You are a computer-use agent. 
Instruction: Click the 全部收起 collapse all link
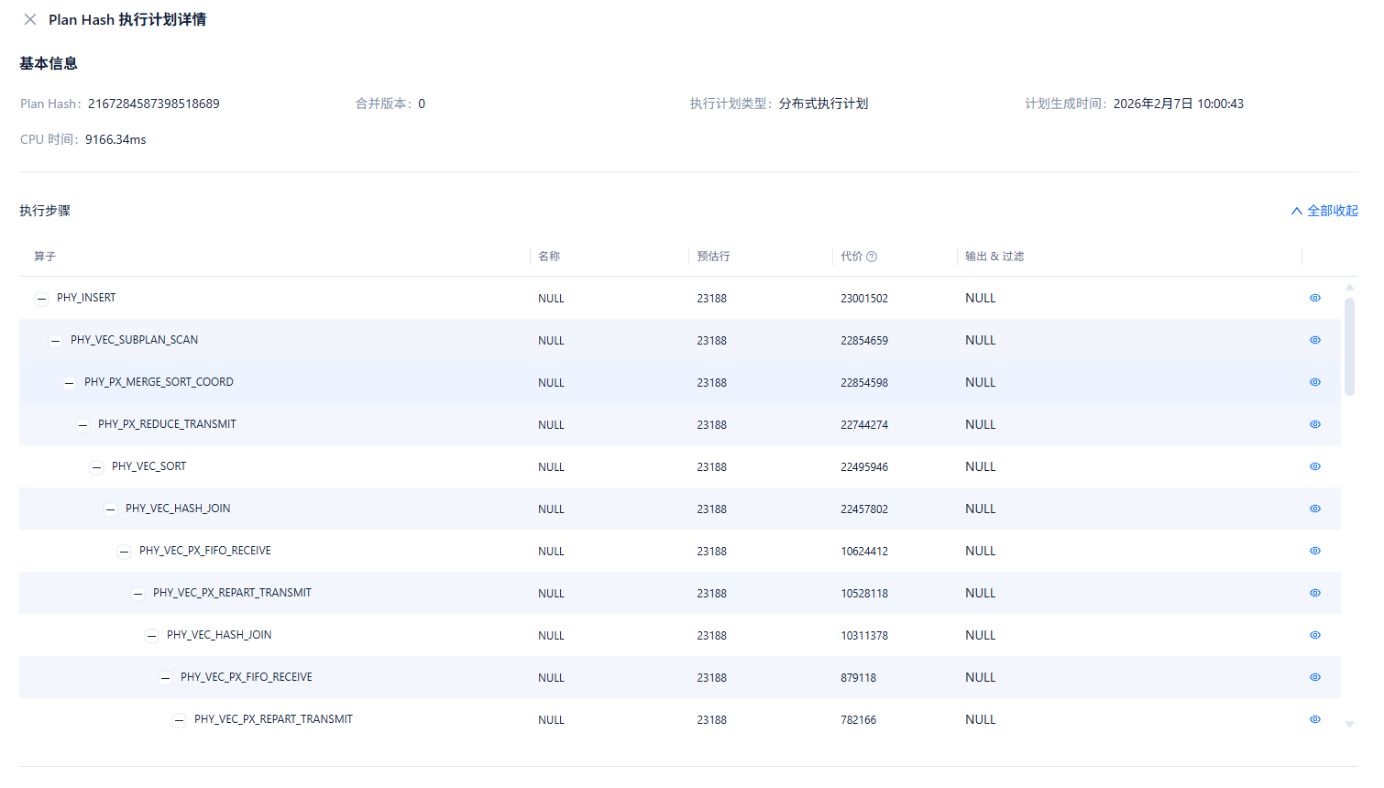coord(1324,211)
